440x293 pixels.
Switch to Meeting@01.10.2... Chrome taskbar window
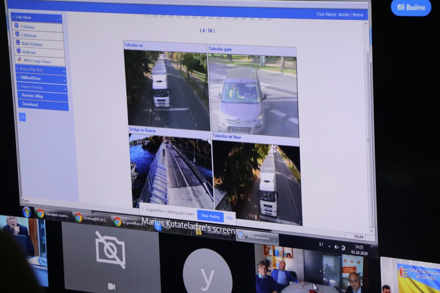pyautogui.click(x=92, y=219)
